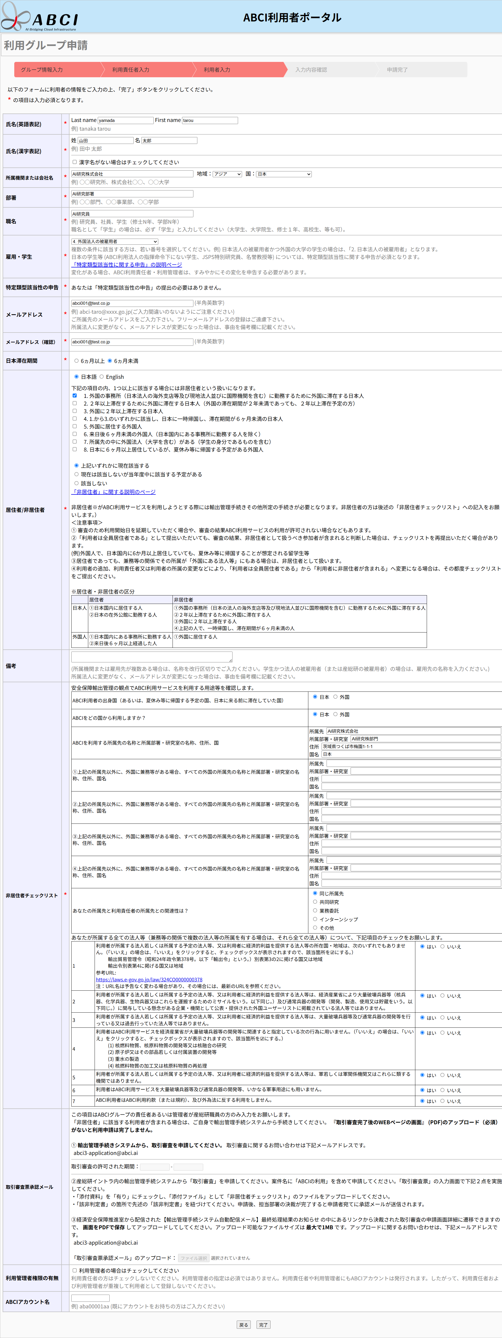Click the 職名 input field
The image size is (502, 1338).
132,213
